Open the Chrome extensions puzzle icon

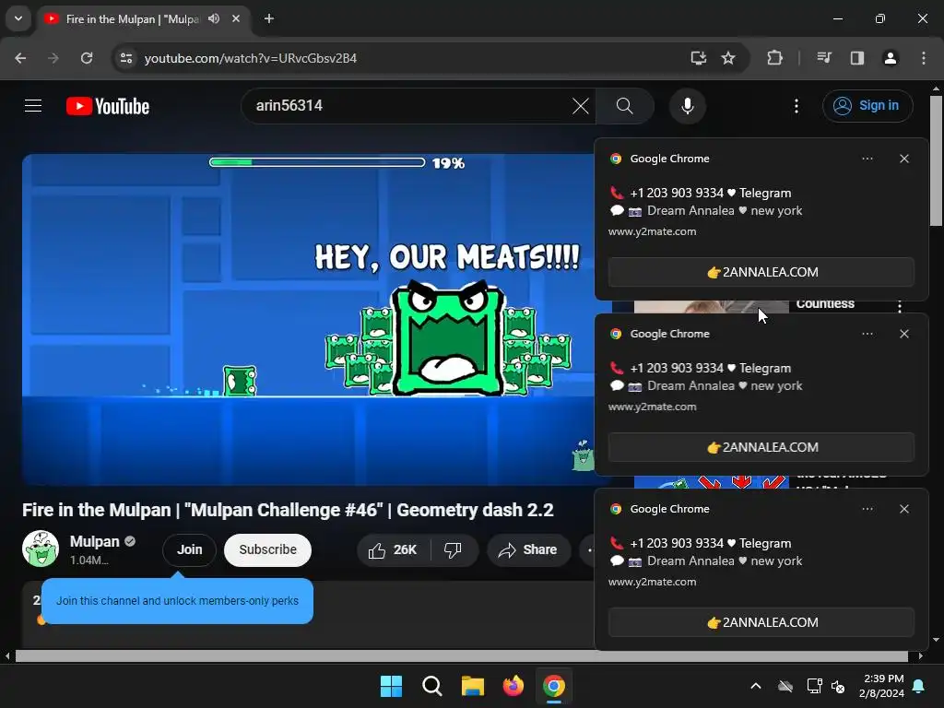(774, 58)
